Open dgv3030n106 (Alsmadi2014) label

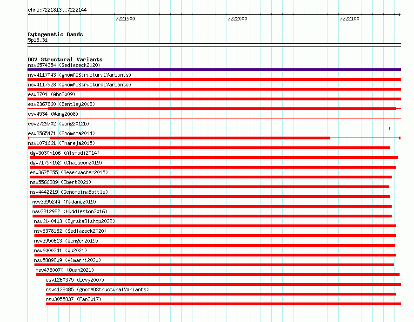[x=65, y=153]
